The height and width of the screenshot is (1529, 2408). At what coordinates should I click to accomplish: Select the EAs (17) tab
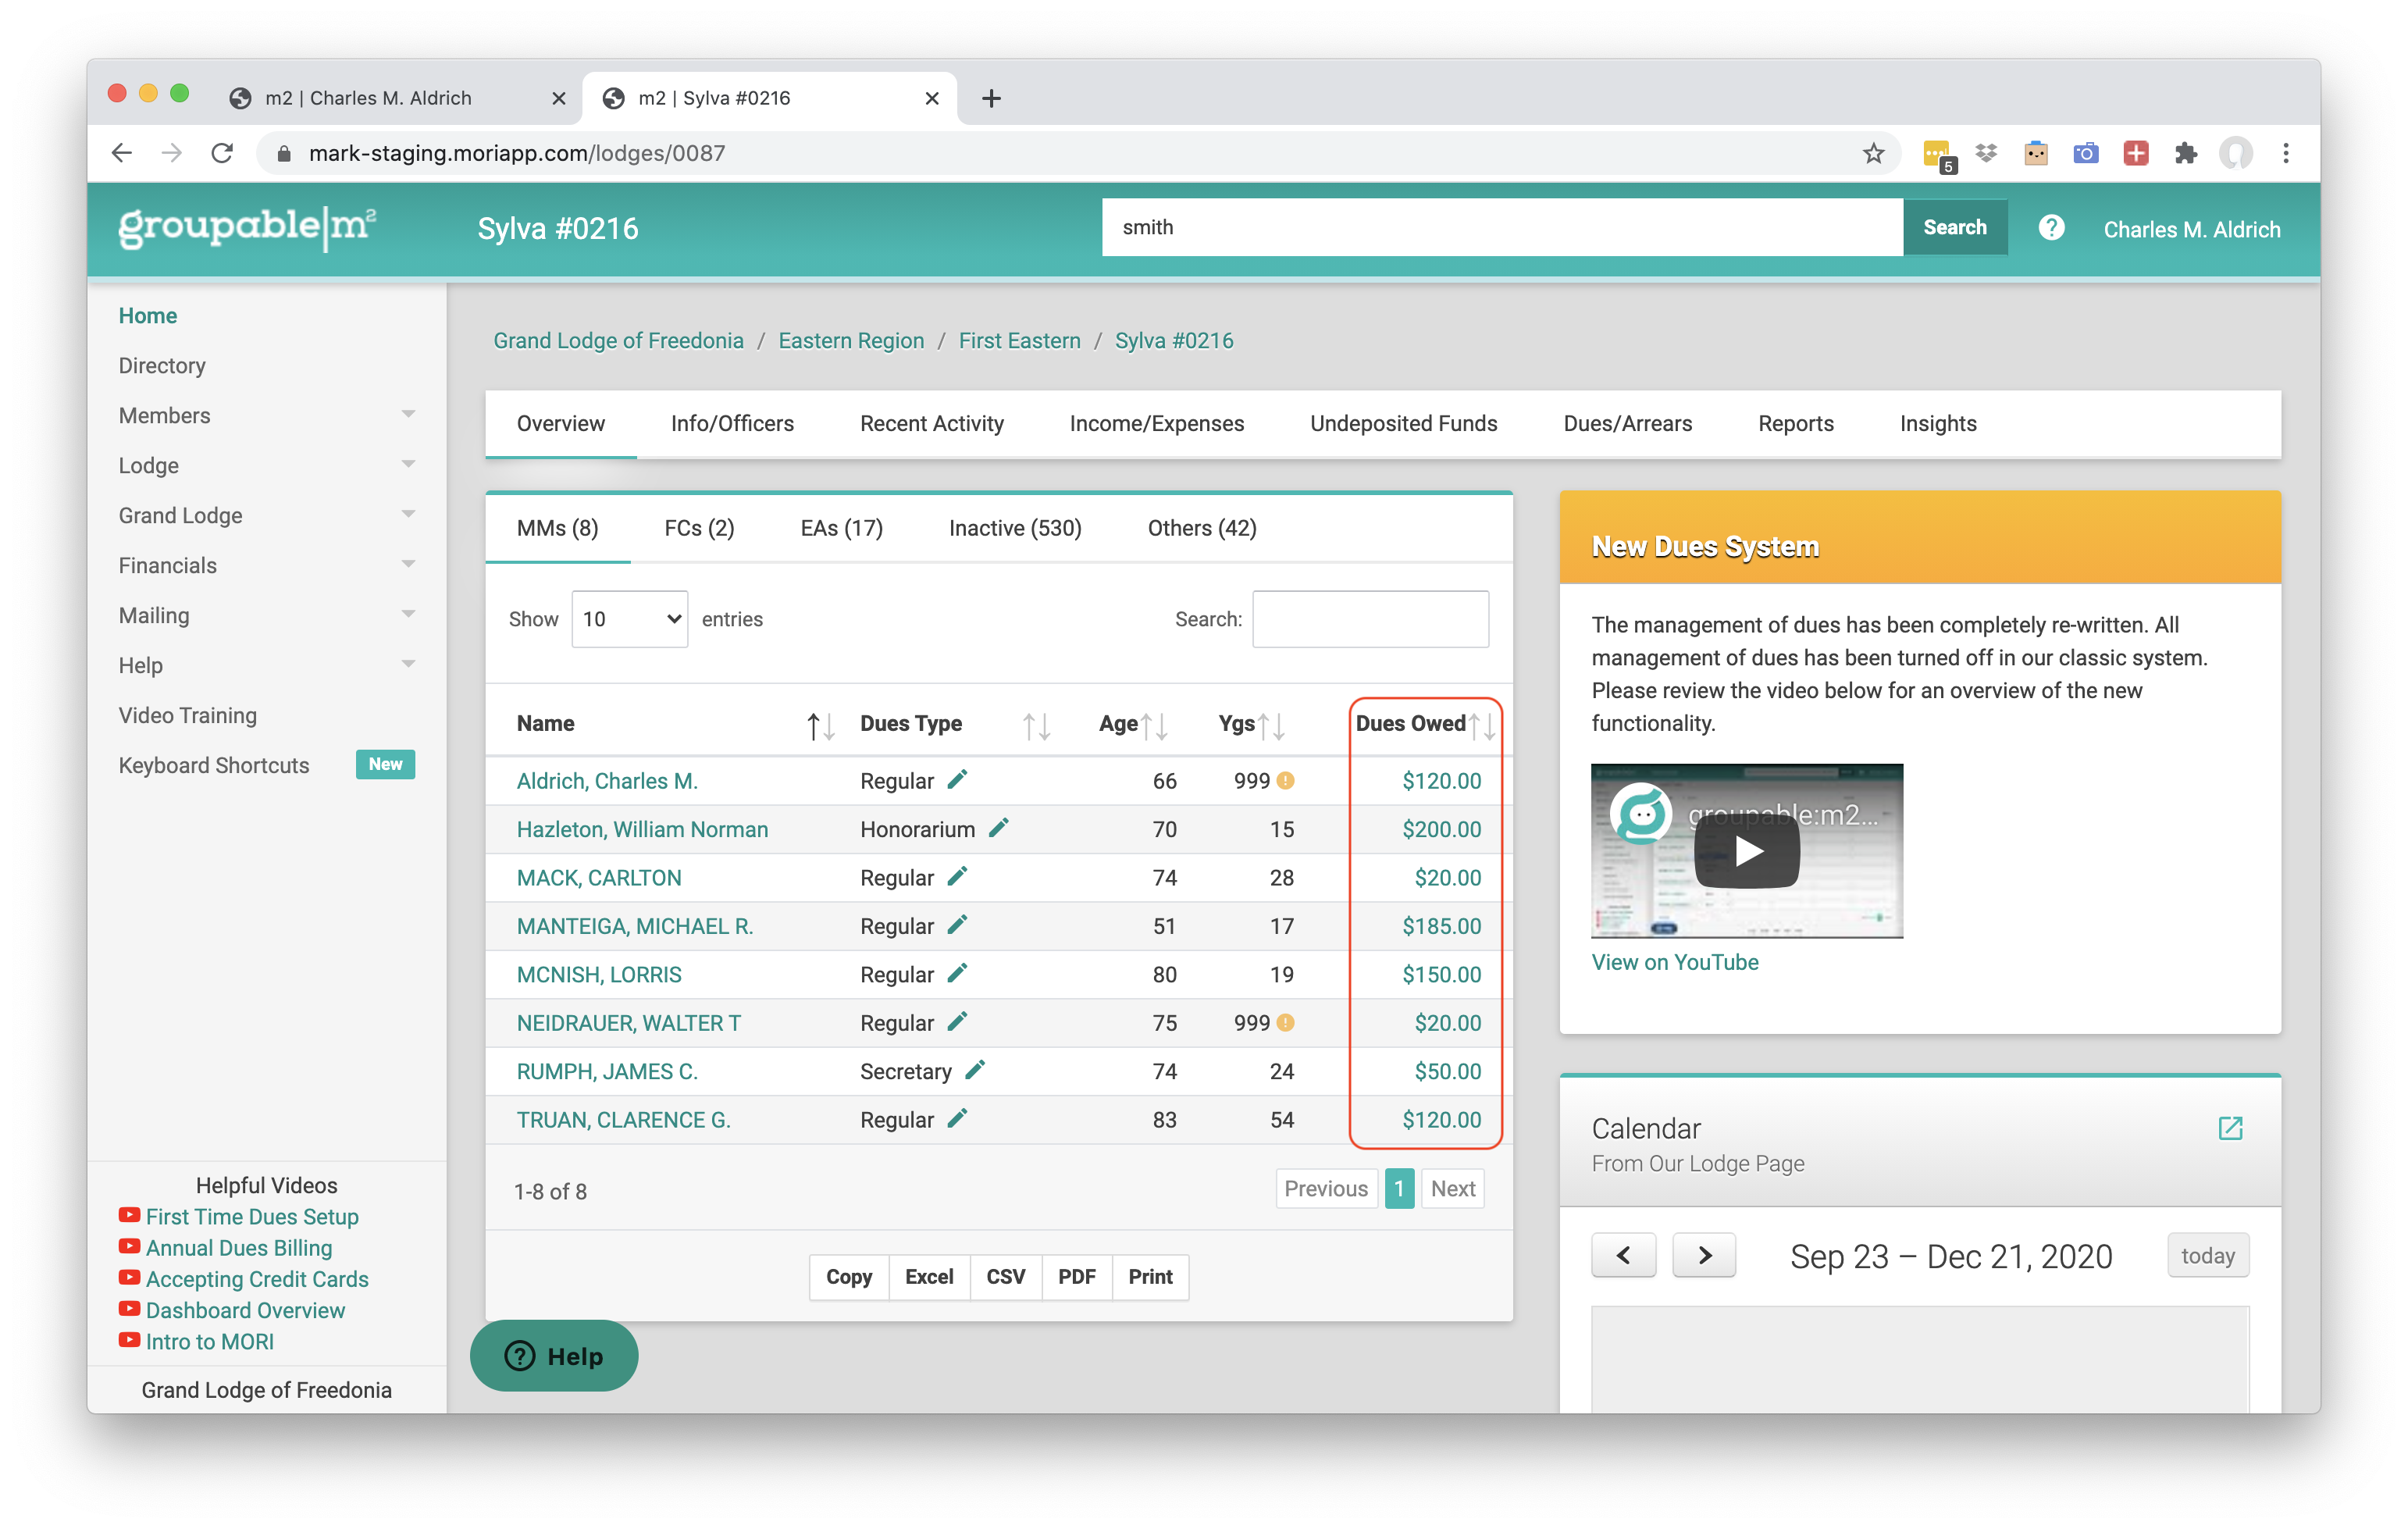pos(841,528)
